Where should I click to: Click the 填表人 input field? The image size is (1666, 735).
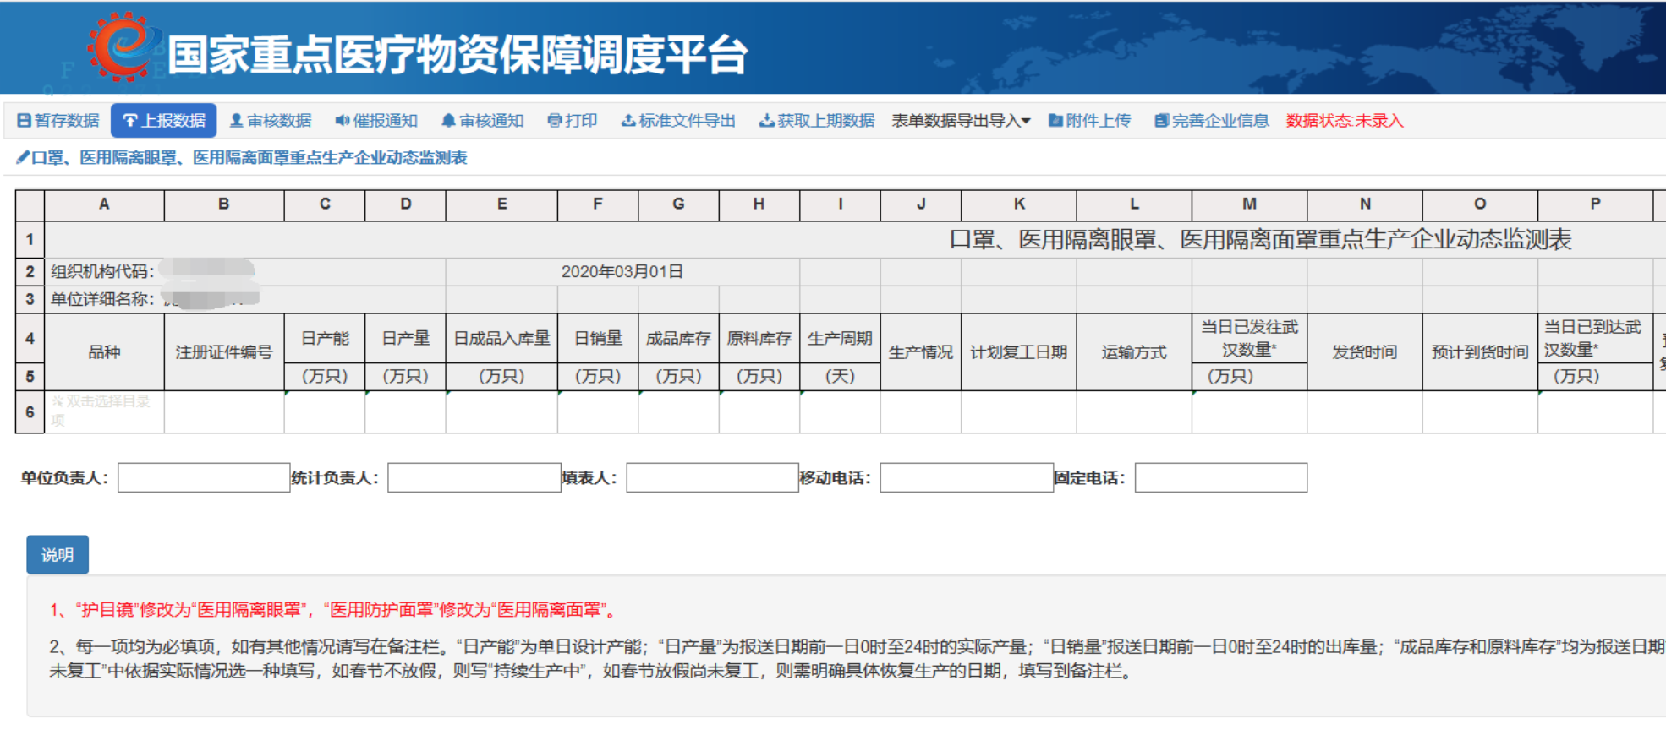[712, 478]
